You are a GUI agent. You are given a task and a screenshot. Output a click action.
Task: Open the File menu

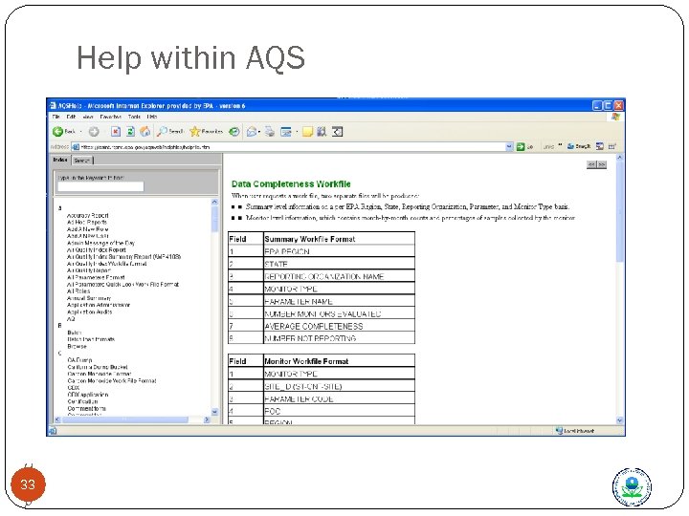[56, 117]
